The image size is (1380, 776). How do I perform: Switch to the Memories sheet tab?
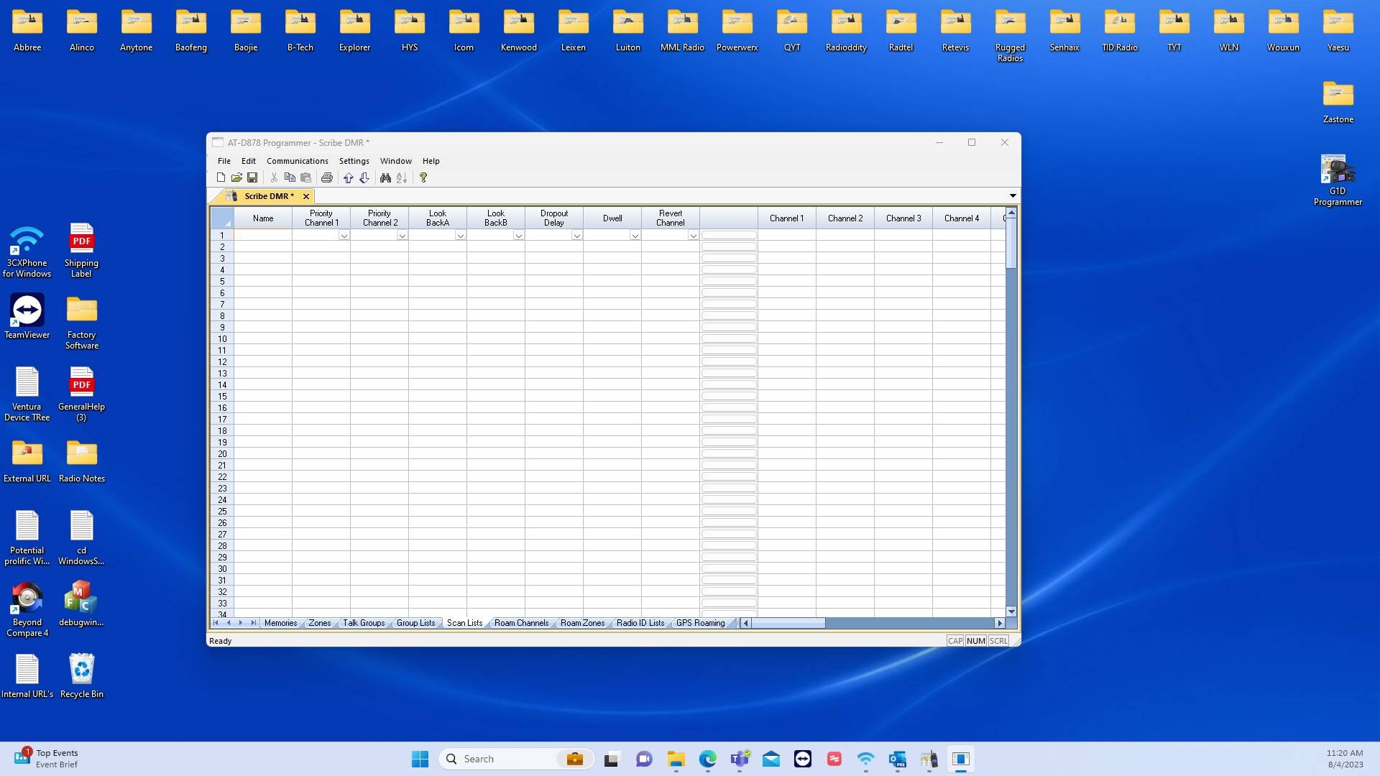280,623
